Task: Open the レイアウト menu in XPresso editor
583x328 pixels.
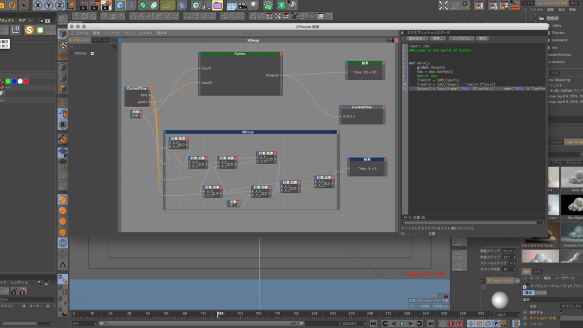Action: pos(112,33)
